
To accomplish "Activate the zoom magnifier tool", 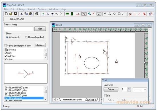I will pyautogui.click(x=90, y=14).
